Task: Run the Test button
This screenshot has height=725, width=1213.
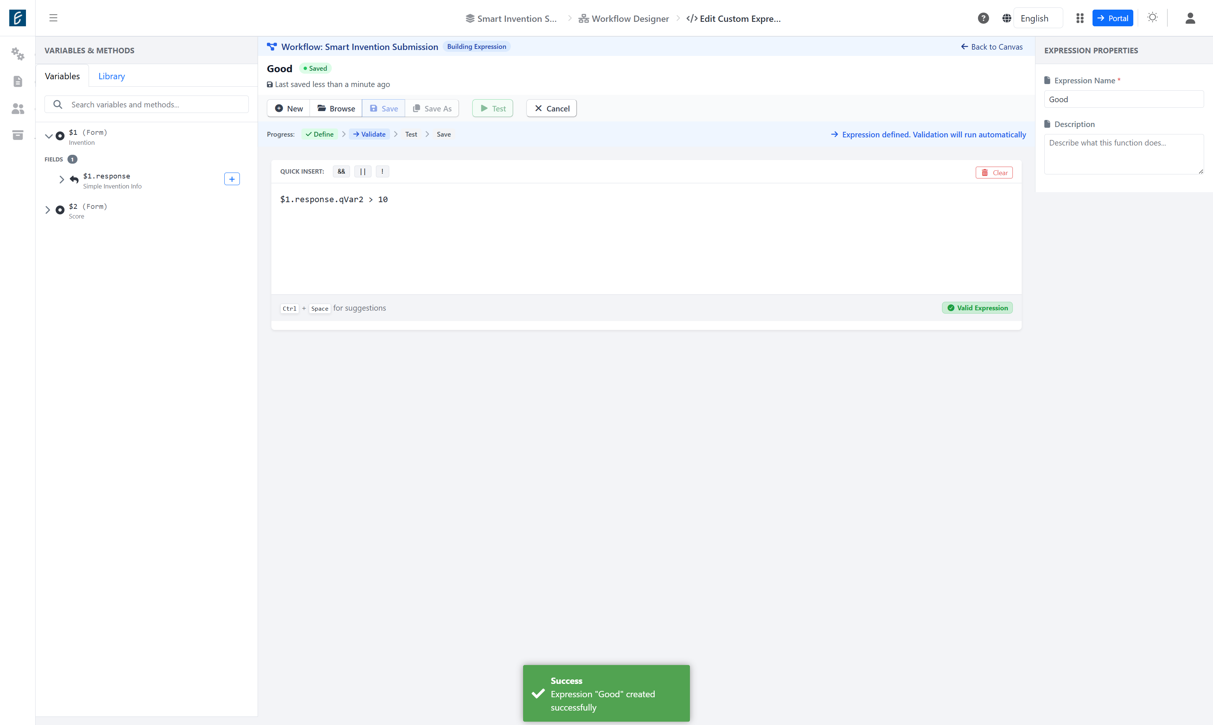Action: 493,108
